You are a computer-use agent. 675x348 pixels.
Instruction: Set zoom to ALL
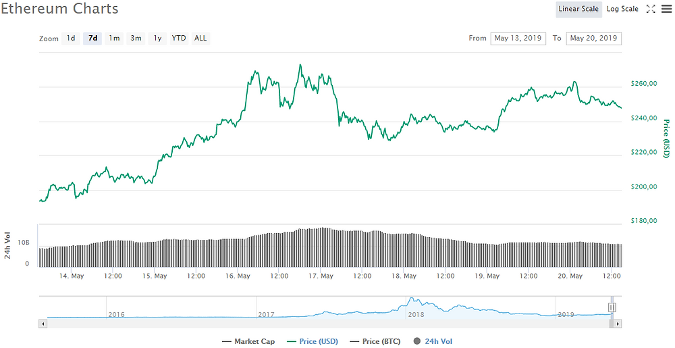pyautogui.click(x=200, y=39)
